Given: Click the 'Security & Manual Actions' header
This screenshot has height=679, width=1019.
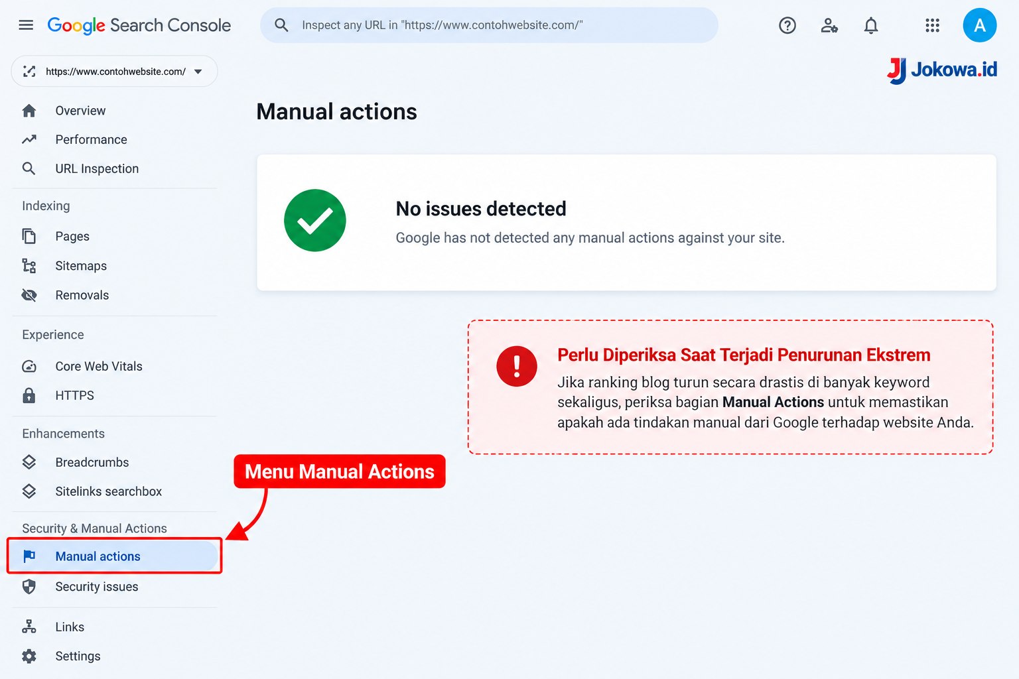Looking at the screenshot, I should click(x=95, y=528).
